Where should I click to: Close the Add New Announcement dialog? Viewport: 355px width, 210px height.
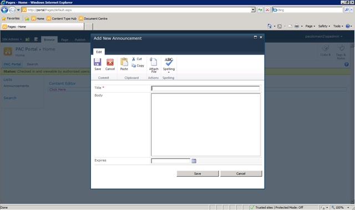point(261,37)
